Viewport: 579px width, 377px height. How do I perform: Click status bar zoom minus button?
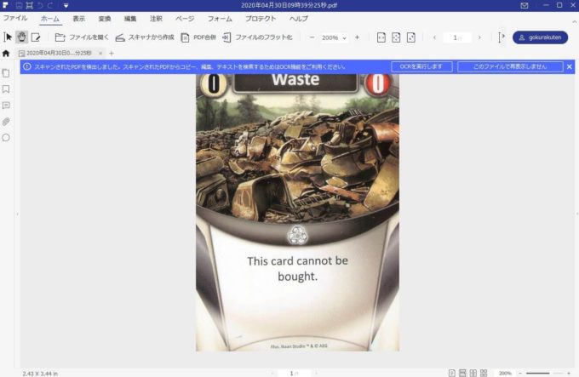tap(520, 374)
